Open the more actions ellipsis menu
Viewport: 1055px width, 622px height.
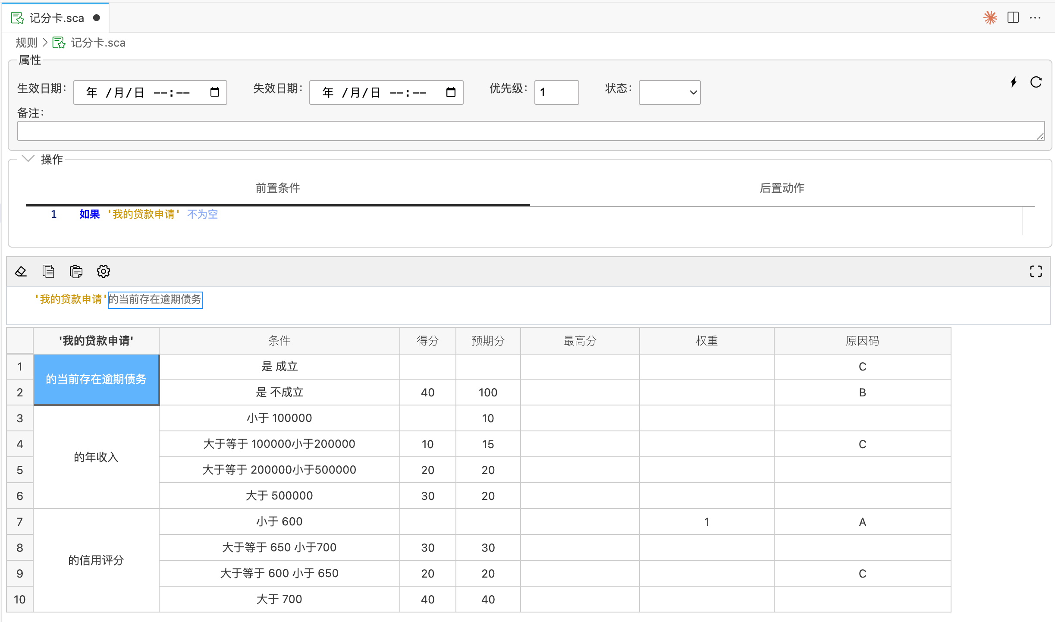coord(1035,18)
